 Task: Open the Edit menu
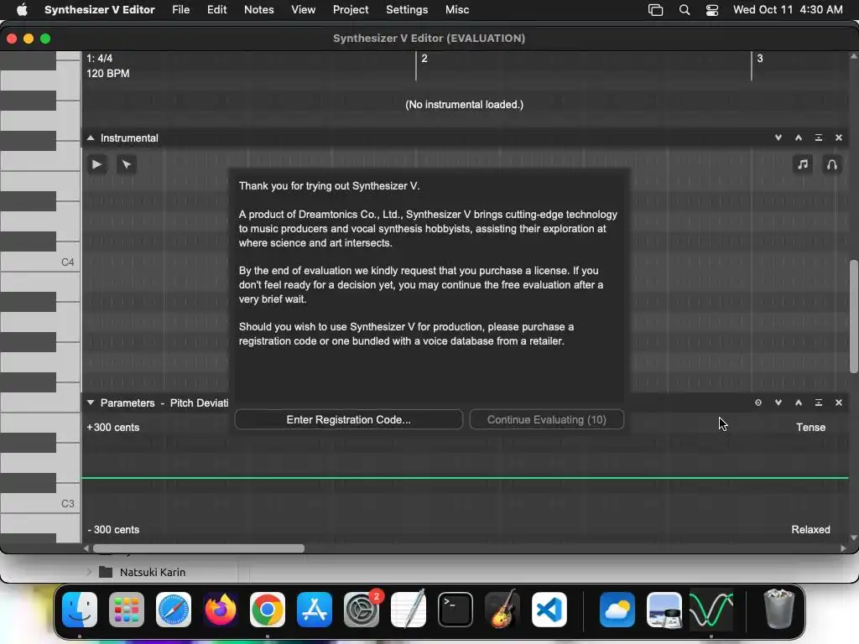(217, 10)
